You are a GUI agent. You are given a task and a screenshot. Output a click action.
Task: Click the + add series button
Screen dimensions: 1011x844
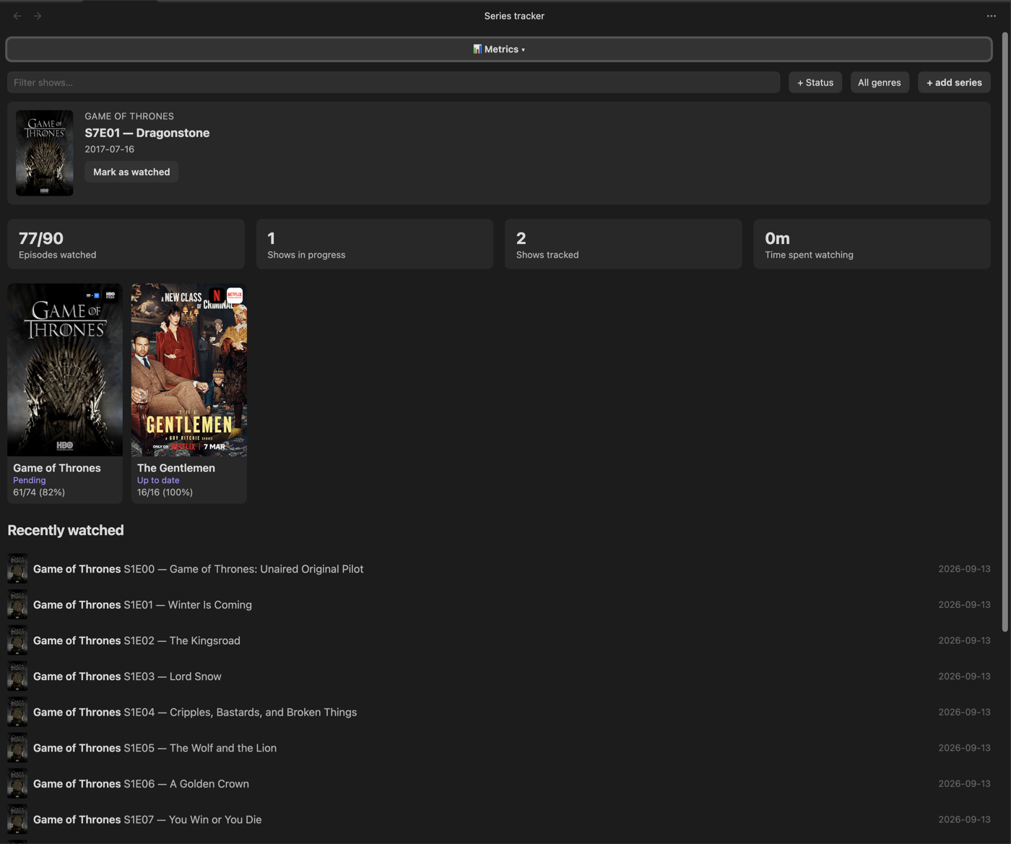(954, 82)
